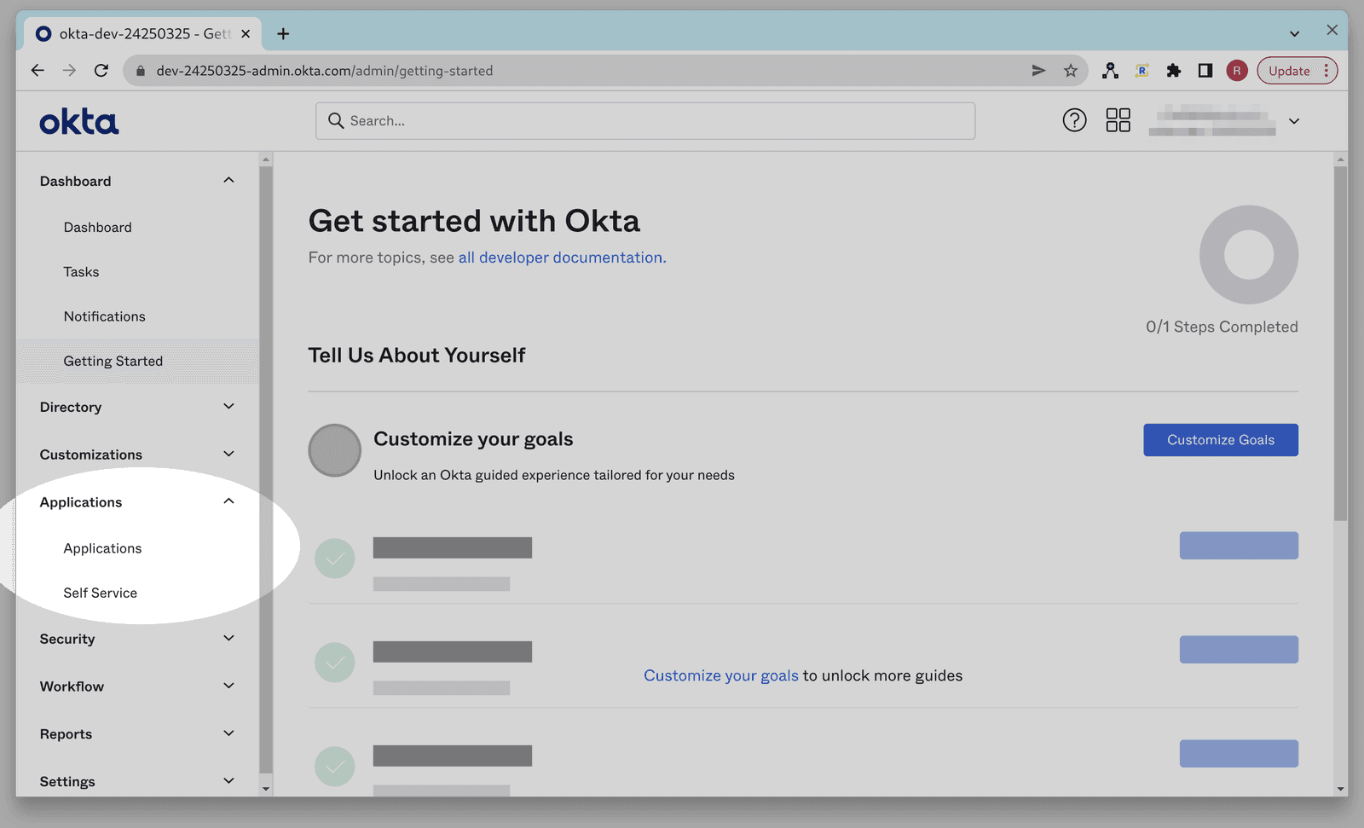Click the network-node extension icon
1364x828 pixels.
pos(1110,71)
